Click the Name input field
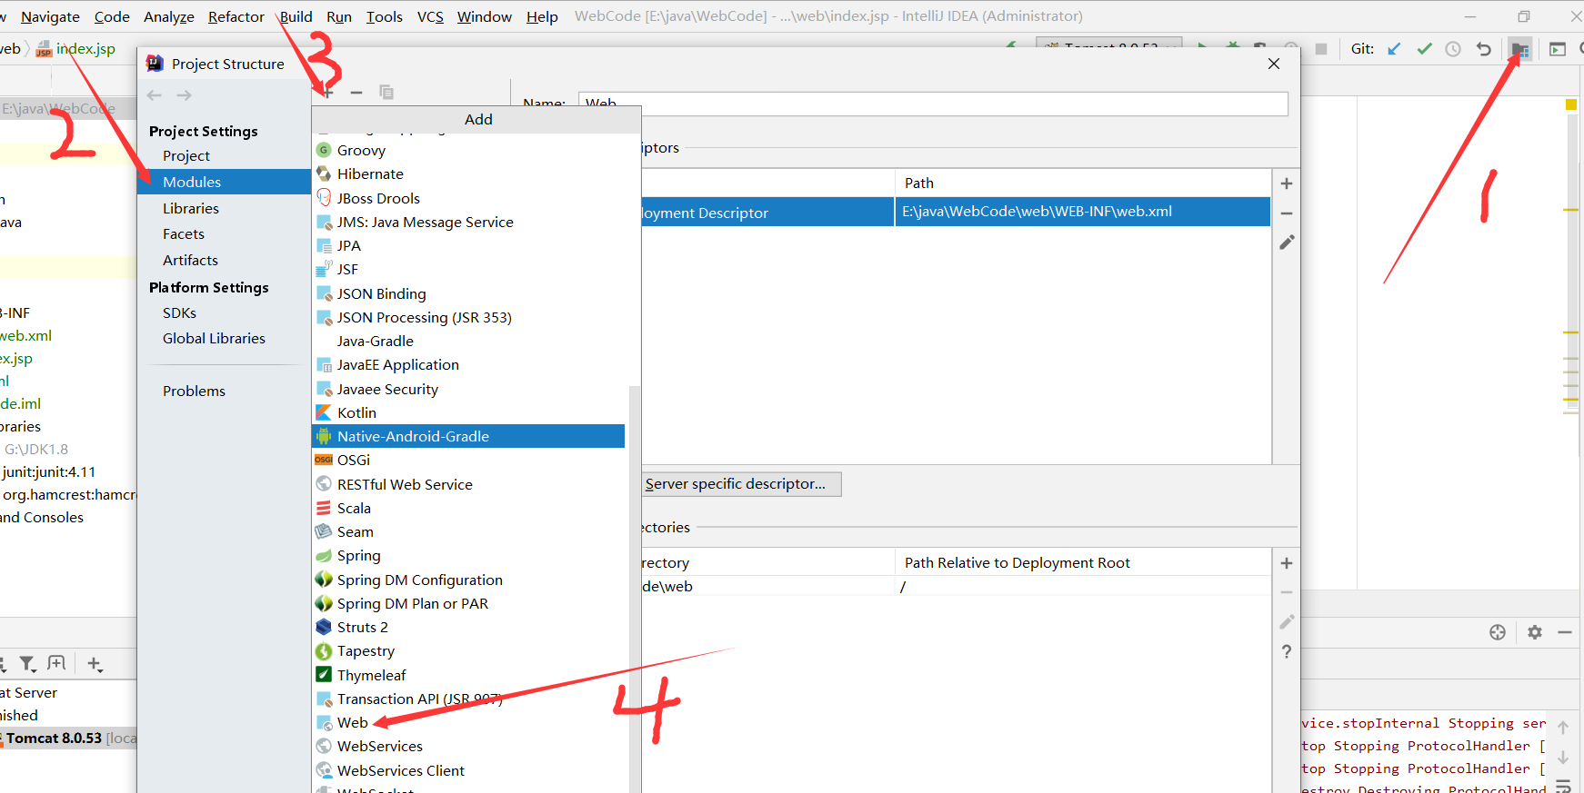This screenshot has width=1584, height=793. tap(933, 104)
